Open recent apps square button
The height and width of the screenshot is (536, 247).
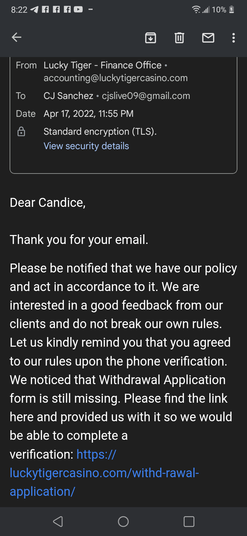coord(189,522)
